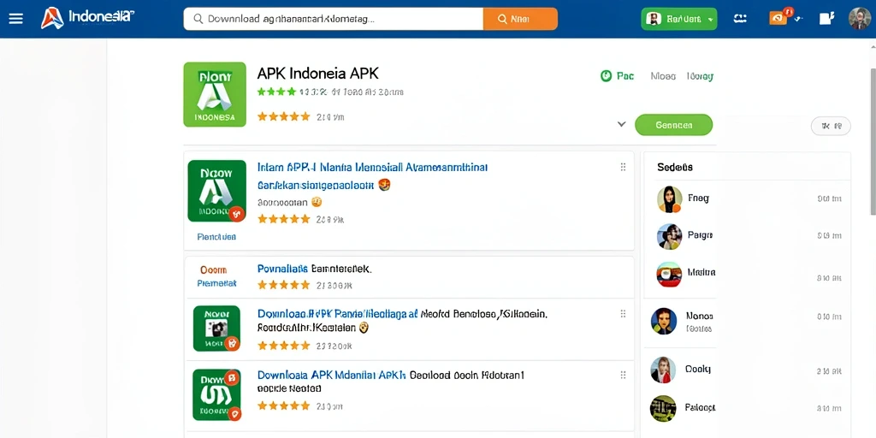Click Fneg's avatar in sidebar
The image size is (876, 438).
coord(669,199)
